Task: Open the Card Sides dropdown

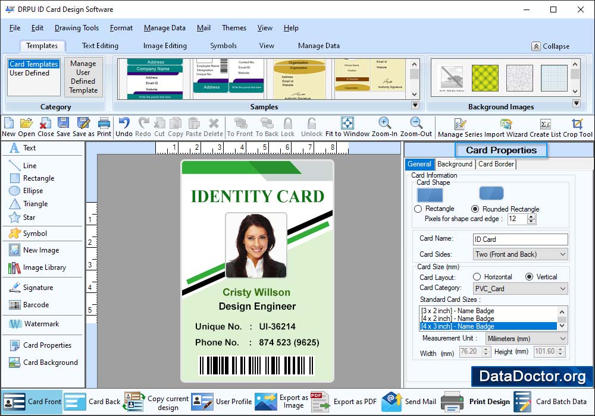Action: [521, 254]
